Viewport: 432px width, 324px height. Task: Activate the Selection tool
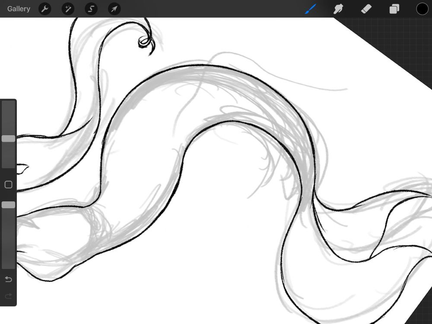click(x=91, y=9)
